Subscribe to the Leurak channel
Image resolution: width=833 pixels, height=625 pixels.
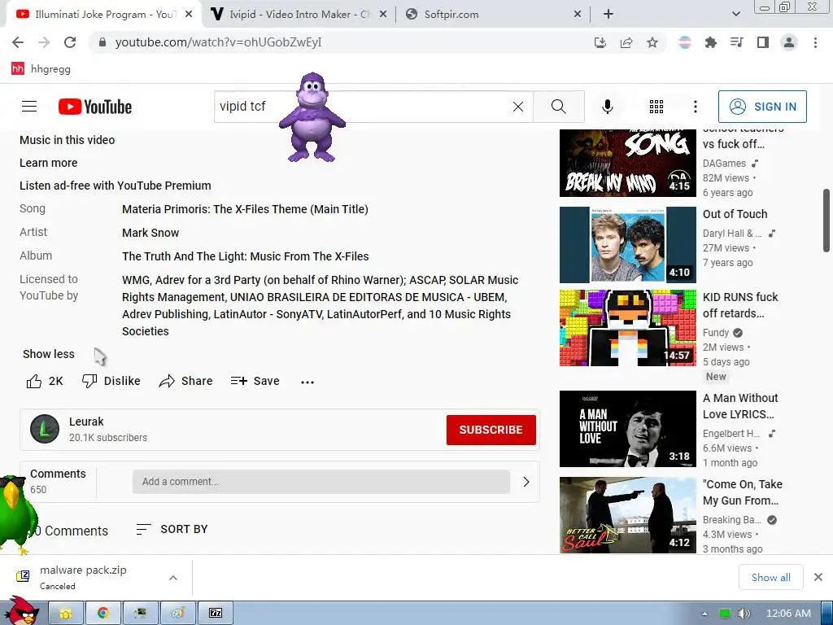(x=491, y=430)
